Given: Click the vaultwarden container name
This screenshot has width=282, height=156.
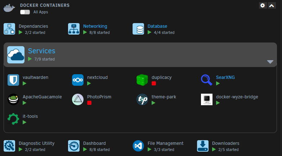Looking at the screenshot, I should (35, 77).
